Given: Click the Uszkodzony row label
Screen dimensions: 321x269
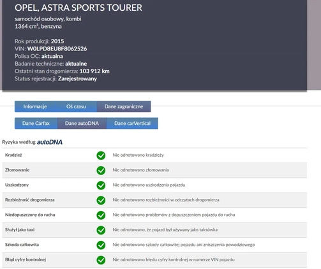Looking at the screenshot, I should click(x=17, y=185).
